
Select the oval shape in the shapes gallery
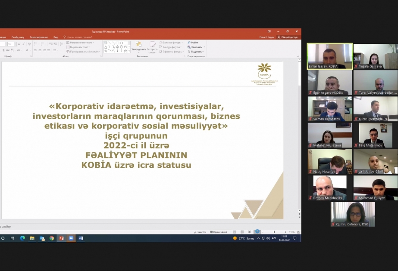121,43
